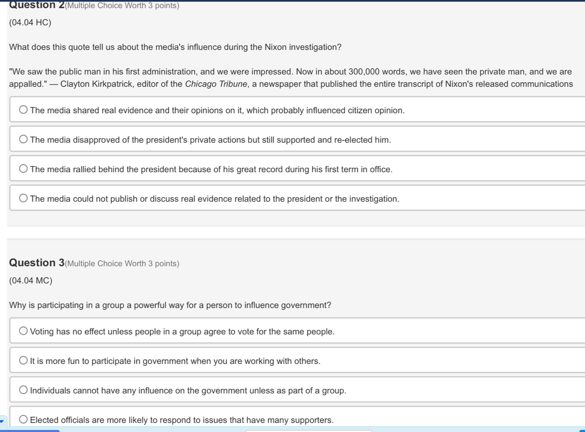Select 'media could not publish' radio option

23,198
